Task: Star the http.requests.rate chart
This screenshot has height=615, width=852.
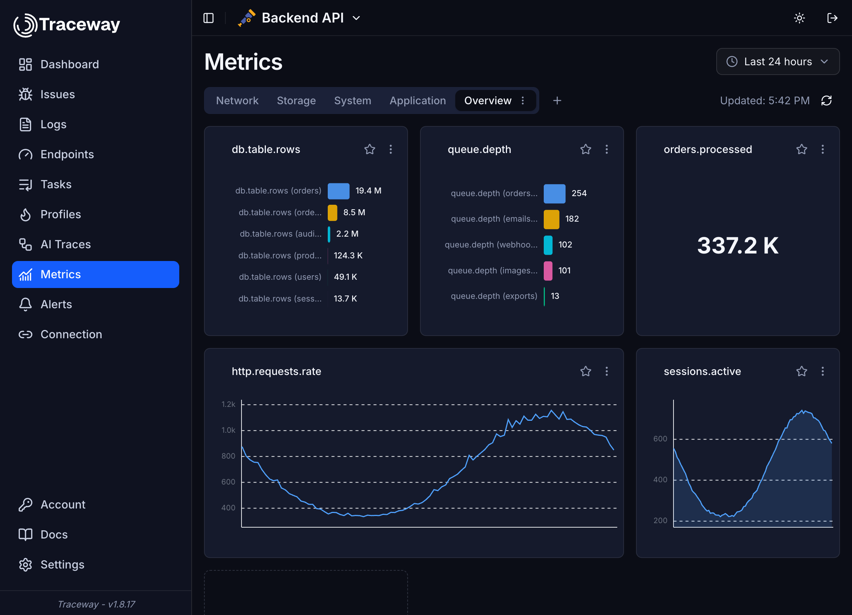Action: pos(586,372)
